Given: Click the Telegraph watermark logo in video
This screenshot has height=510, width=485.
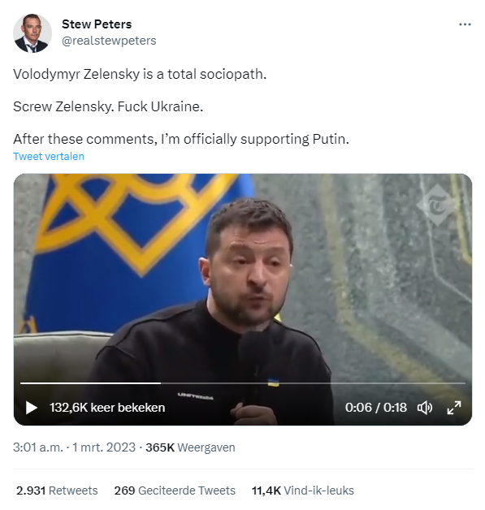Looking at the screenshot, I should point(437,205).
